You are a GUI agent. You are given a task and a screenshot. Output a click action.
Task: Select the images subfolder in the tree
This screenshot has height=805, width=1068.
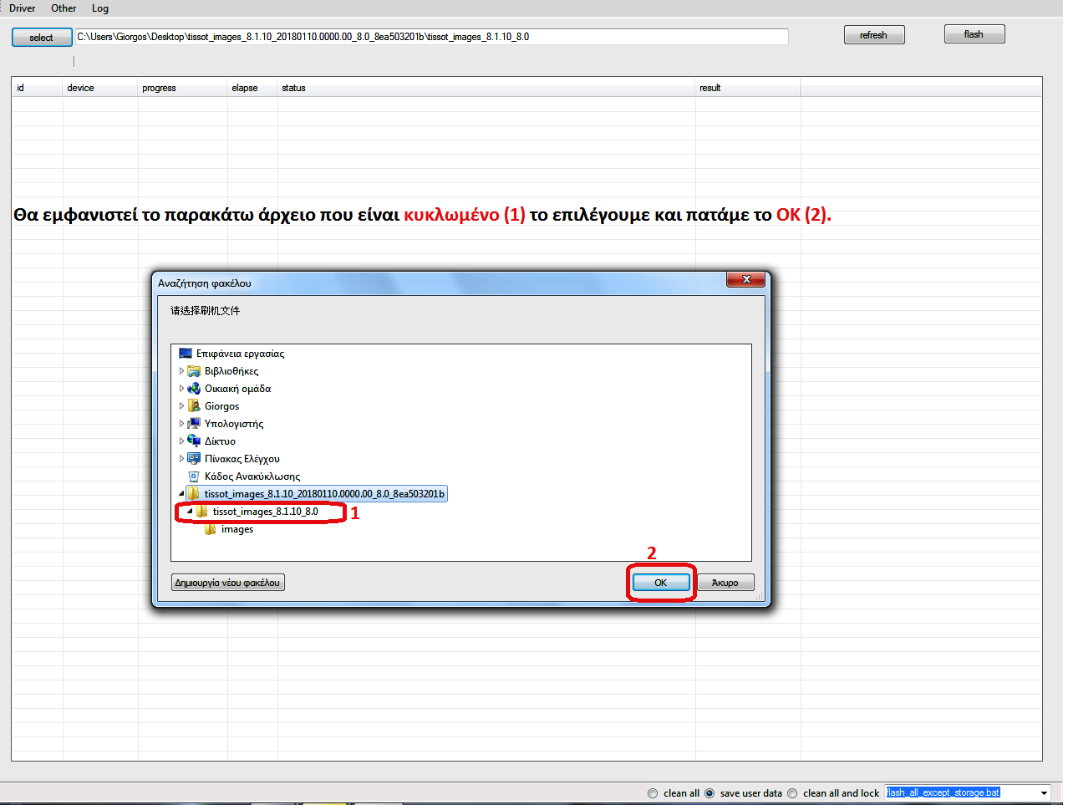237,529
